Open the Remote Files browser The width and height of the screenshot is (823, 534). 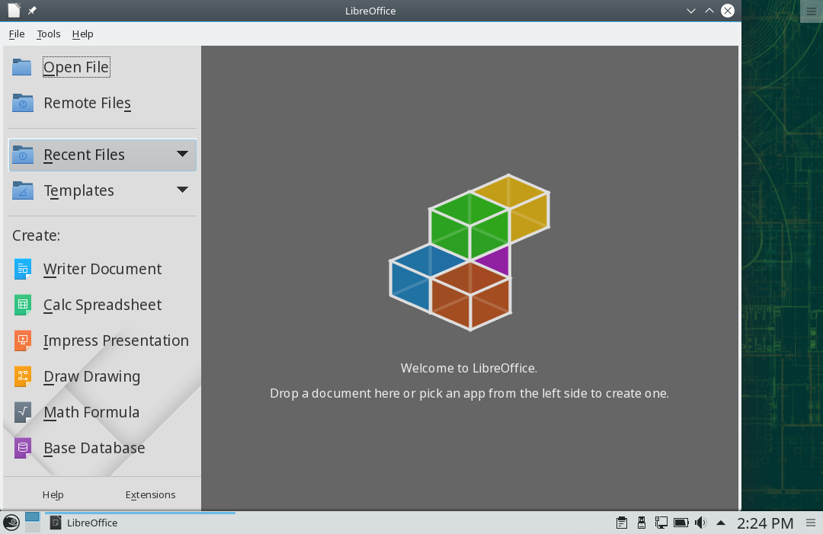point(87,103)
